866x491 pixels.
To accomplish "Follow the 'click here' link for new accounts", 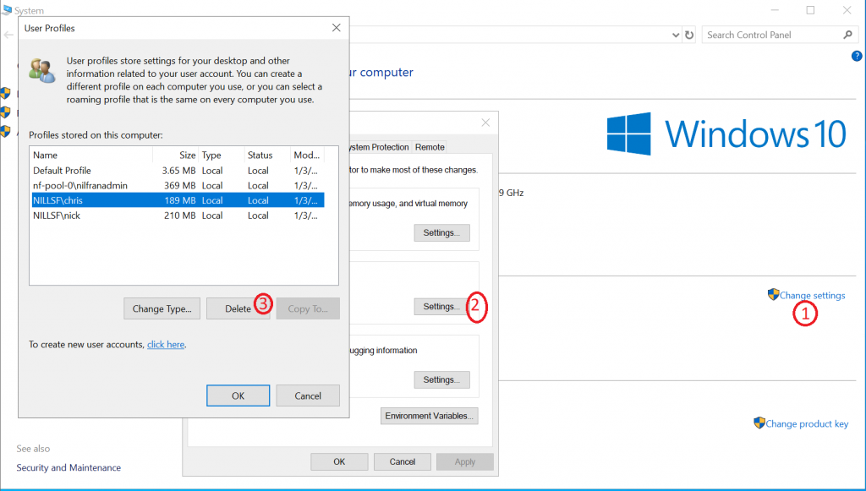I will [x=166, y=344].
